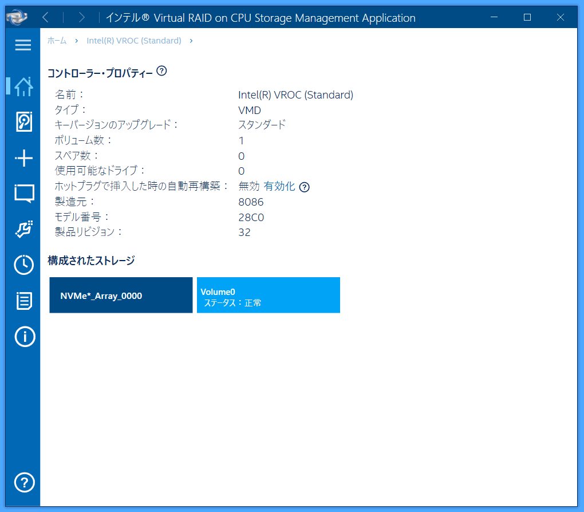The width and height of the screenshot is (584, 512).
Task: Select the Volume0 tile with status 正常
Action: (269, 295)
